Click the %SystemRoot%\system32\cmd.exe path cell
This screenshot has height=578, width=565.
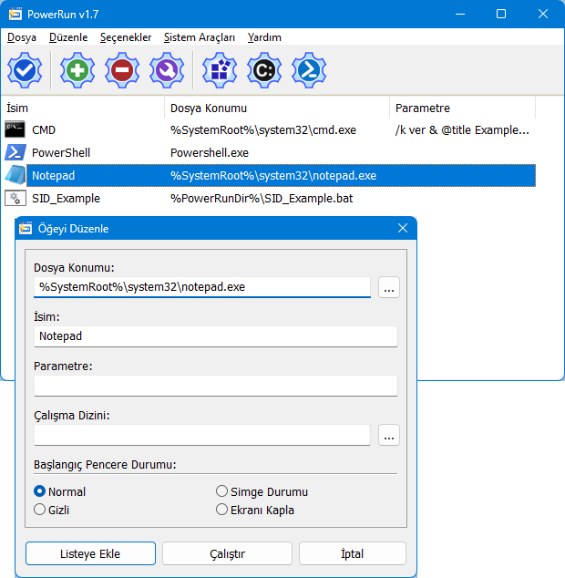pos(263,129)
